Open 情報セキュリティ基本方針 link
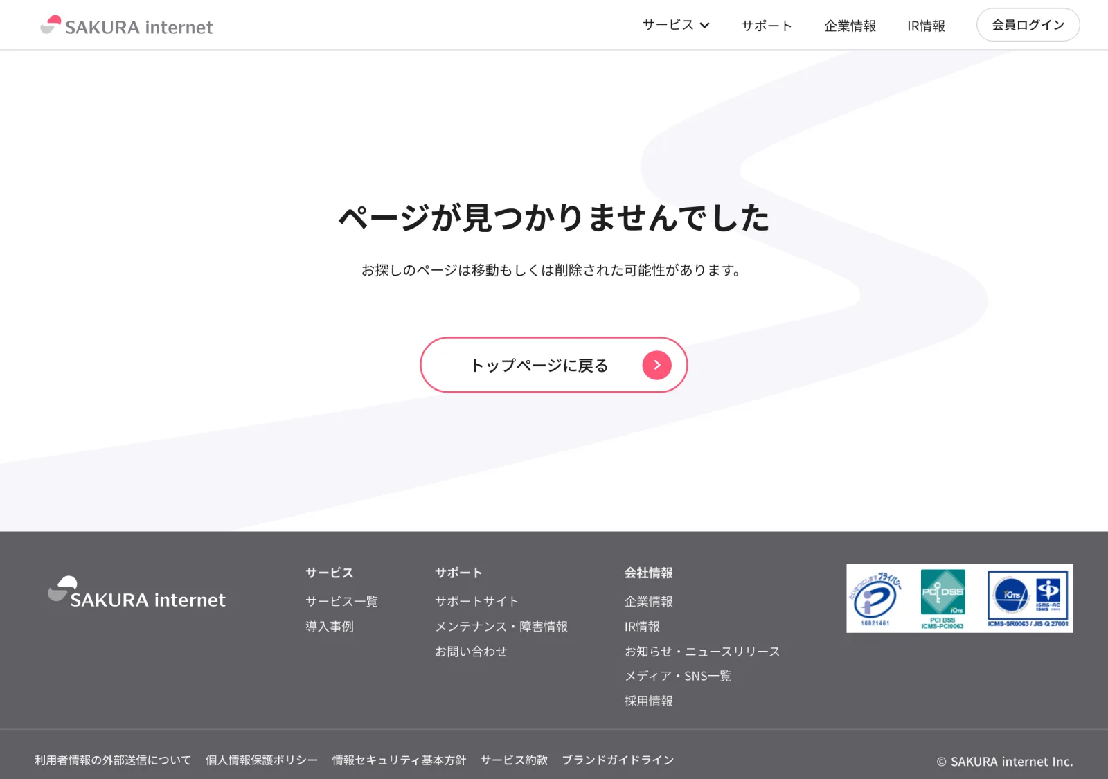This screenshot has width=1108, height=779. 399,760
